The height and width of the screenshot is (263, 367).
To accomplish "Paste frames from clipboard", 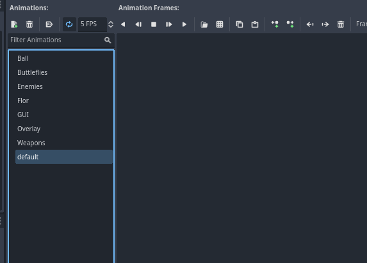I will pos(255,24).
